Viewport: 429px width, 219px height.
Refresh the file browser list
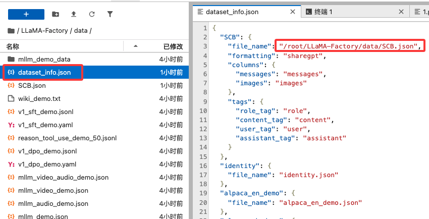[92, 15]
